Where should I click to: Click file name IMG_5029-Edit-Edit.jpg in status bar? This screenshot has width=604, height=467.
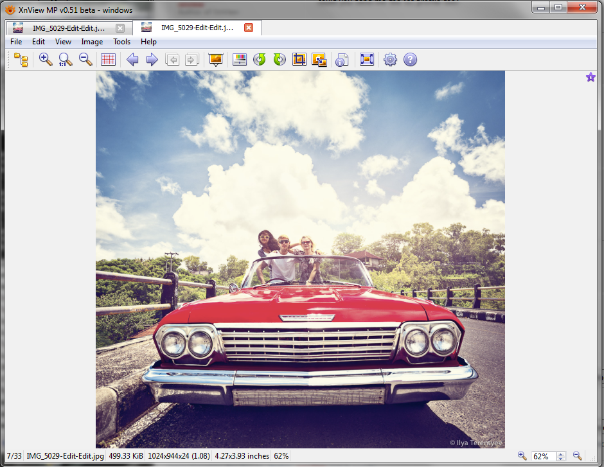[x=65, y=456]
